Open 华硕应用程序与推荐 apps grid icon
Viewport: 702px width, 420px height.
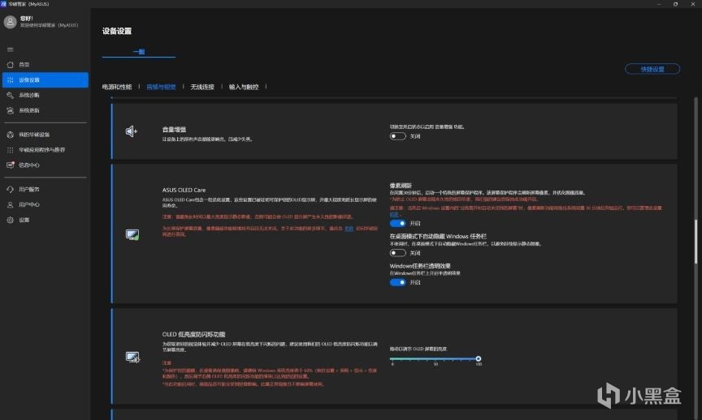(x=11, y=150)
